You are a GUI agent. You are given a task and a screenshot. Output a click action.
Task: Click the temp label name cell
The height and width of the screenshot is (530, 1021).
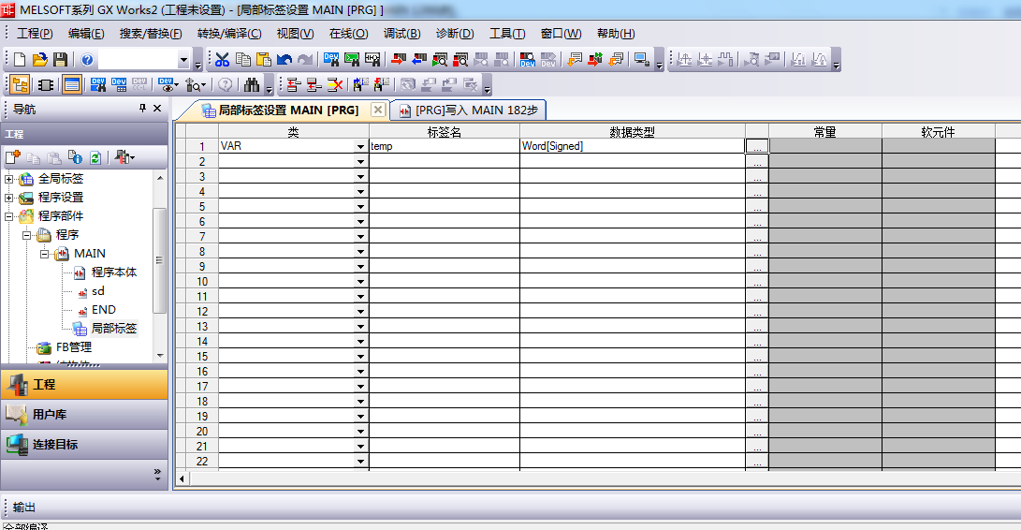[444, 147]
